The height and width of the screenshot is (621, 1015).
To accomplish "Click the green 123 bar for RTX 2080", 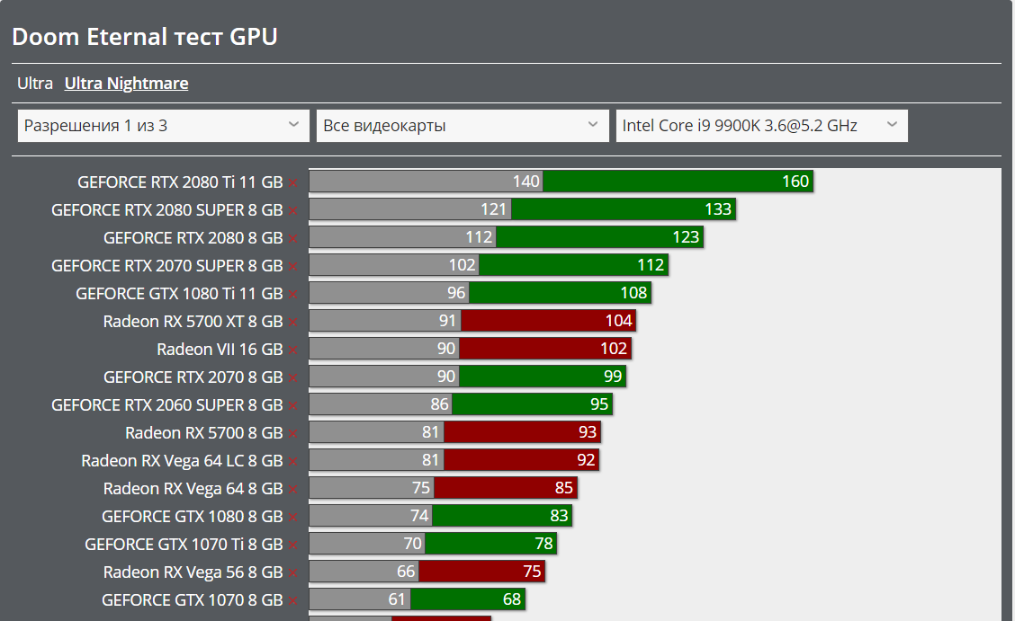I will tap(599, 237).
